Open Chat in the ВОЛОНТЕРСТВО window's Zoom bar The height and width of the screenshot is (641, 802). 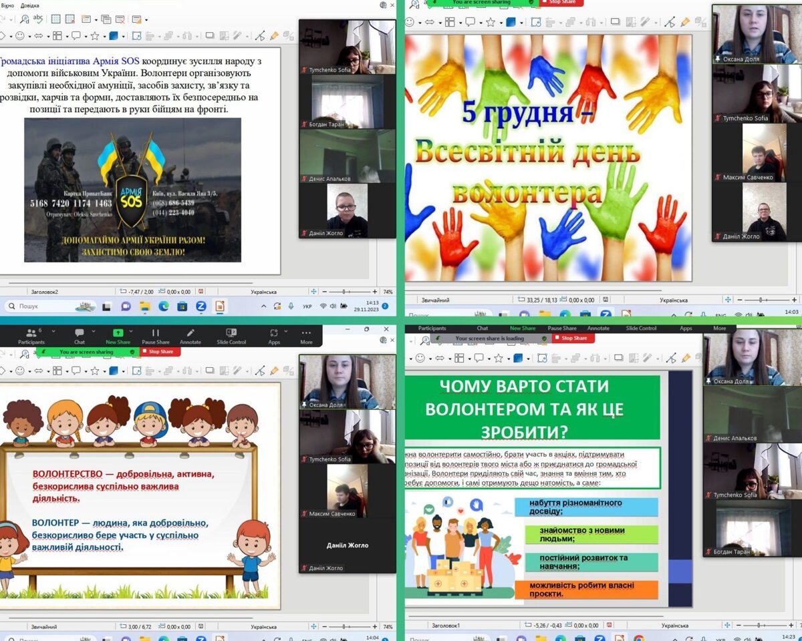[80, 337]
